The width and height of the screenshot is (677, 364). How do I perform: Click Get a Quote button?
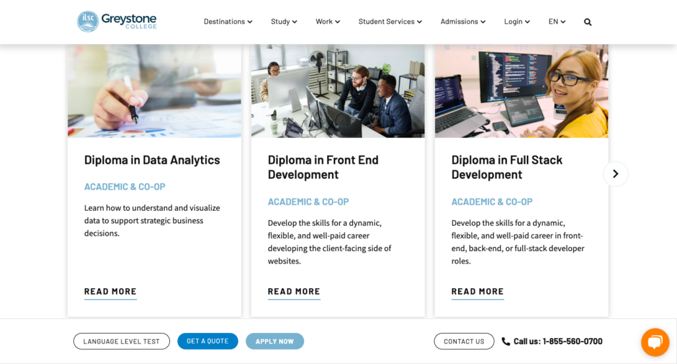click(x=208, y=341)
